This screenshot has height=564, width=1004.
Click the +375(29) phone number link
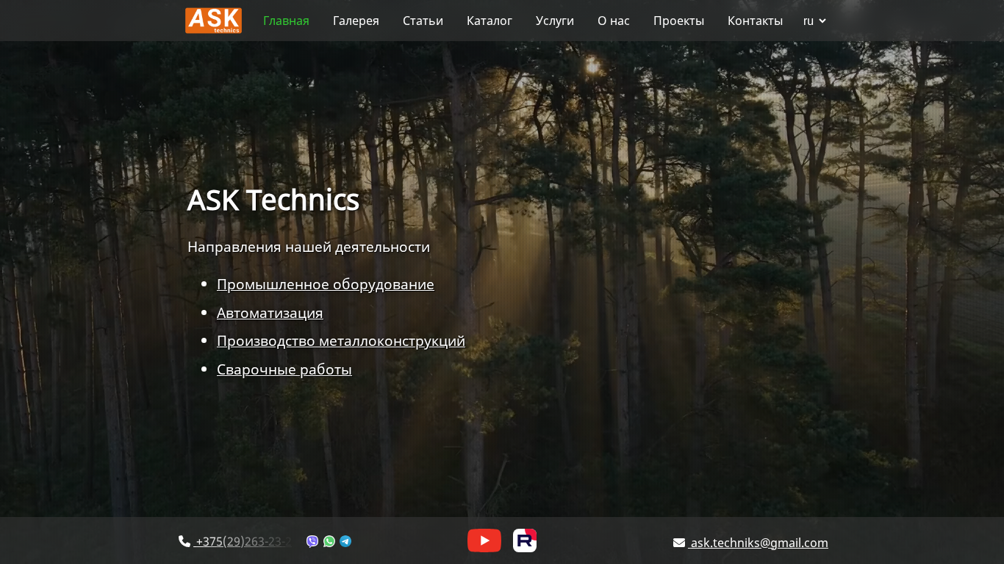pos(243,542)
